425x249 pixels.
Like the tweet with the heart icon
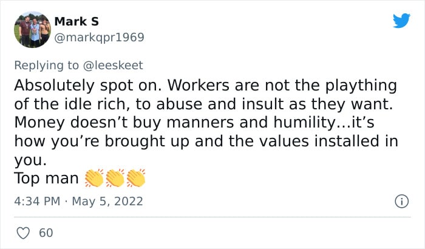tap(23, 233)
